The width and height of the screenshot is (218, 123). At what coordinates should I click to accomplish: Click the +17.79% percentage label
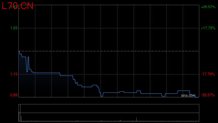tap(208, 28)
